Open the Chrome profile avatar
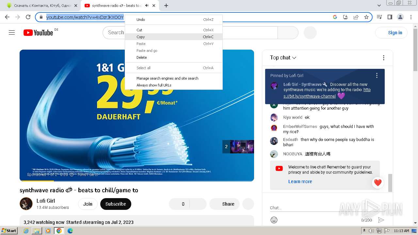 (x=400, y=17)
